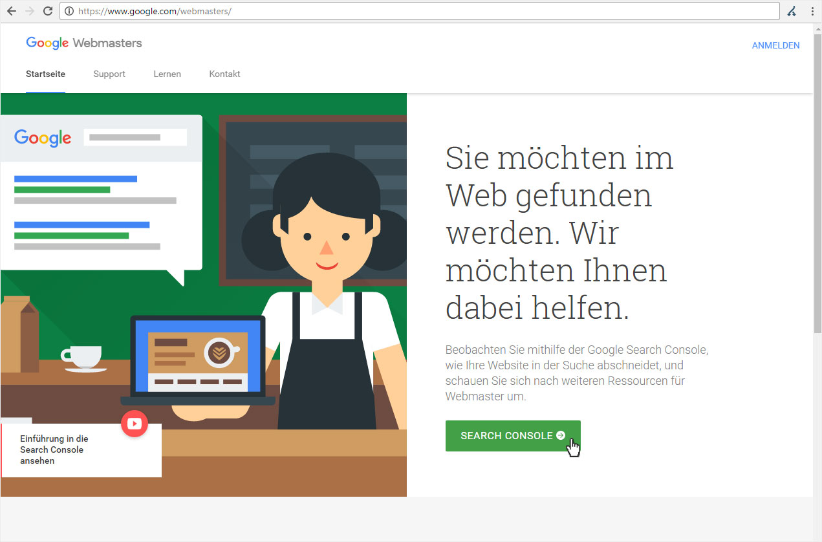Click the browser forward arrow
822x542 pixels.
click(29, 11)
